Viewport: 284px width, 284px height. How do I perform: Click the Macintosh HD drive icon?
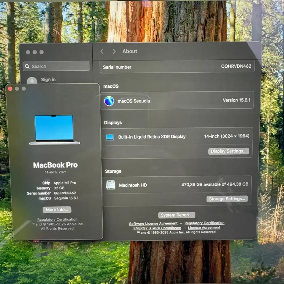[111, 185]
